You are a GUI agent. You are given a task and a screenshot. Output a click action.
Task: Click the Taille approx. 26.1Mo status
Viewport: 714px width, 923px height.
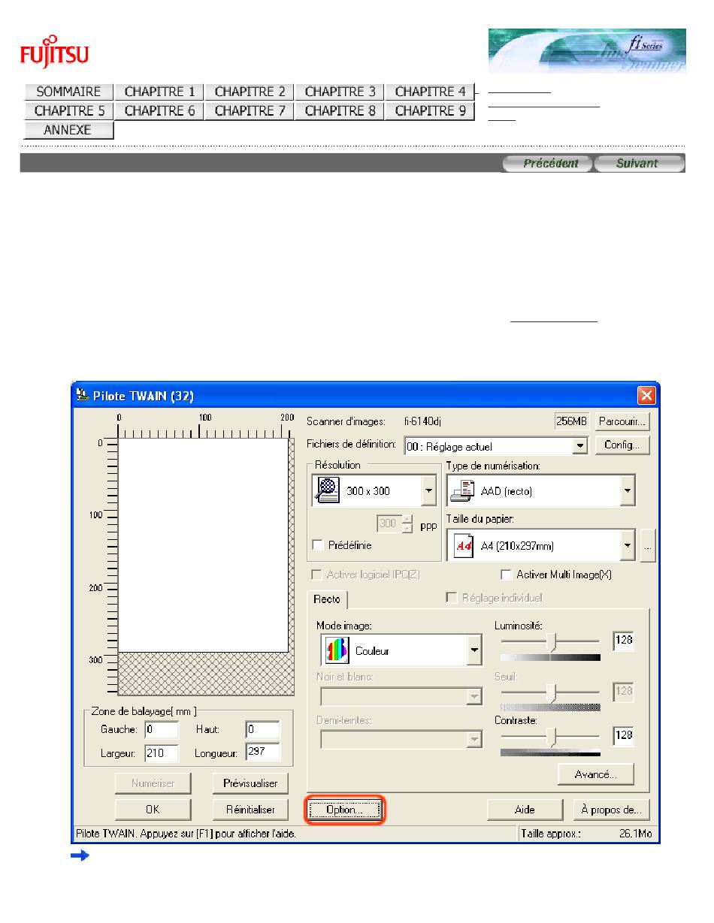[x=587, y=833]
